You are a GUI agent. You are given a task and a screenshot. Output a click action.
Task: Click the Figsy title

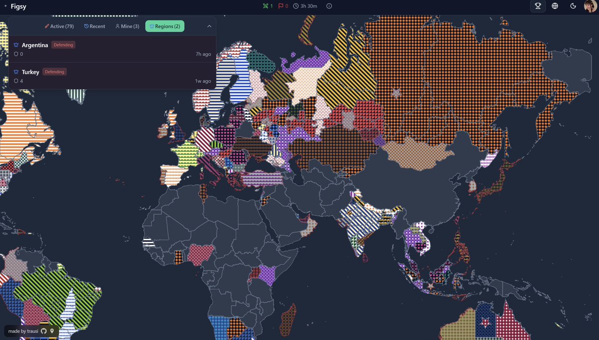point(18,6)
